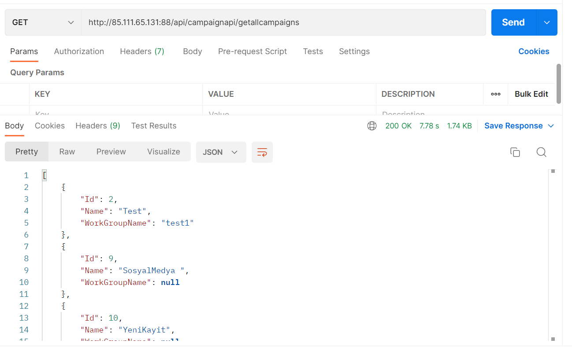
Task: Open the Cookies link
Action: tap(533, 51)
